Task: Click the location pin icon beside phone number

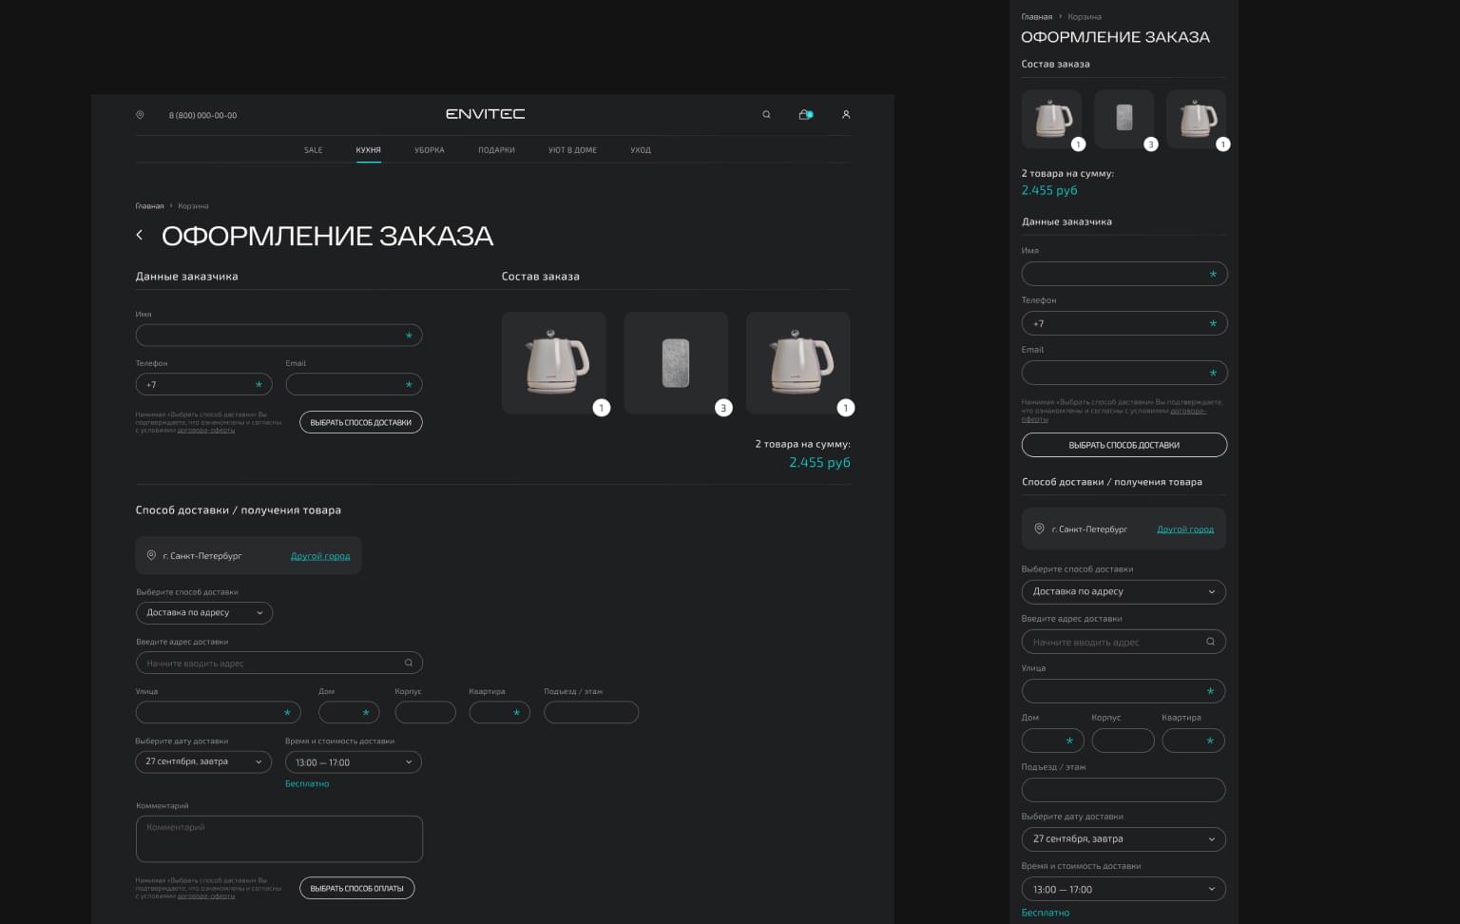Action: [140, 115]
